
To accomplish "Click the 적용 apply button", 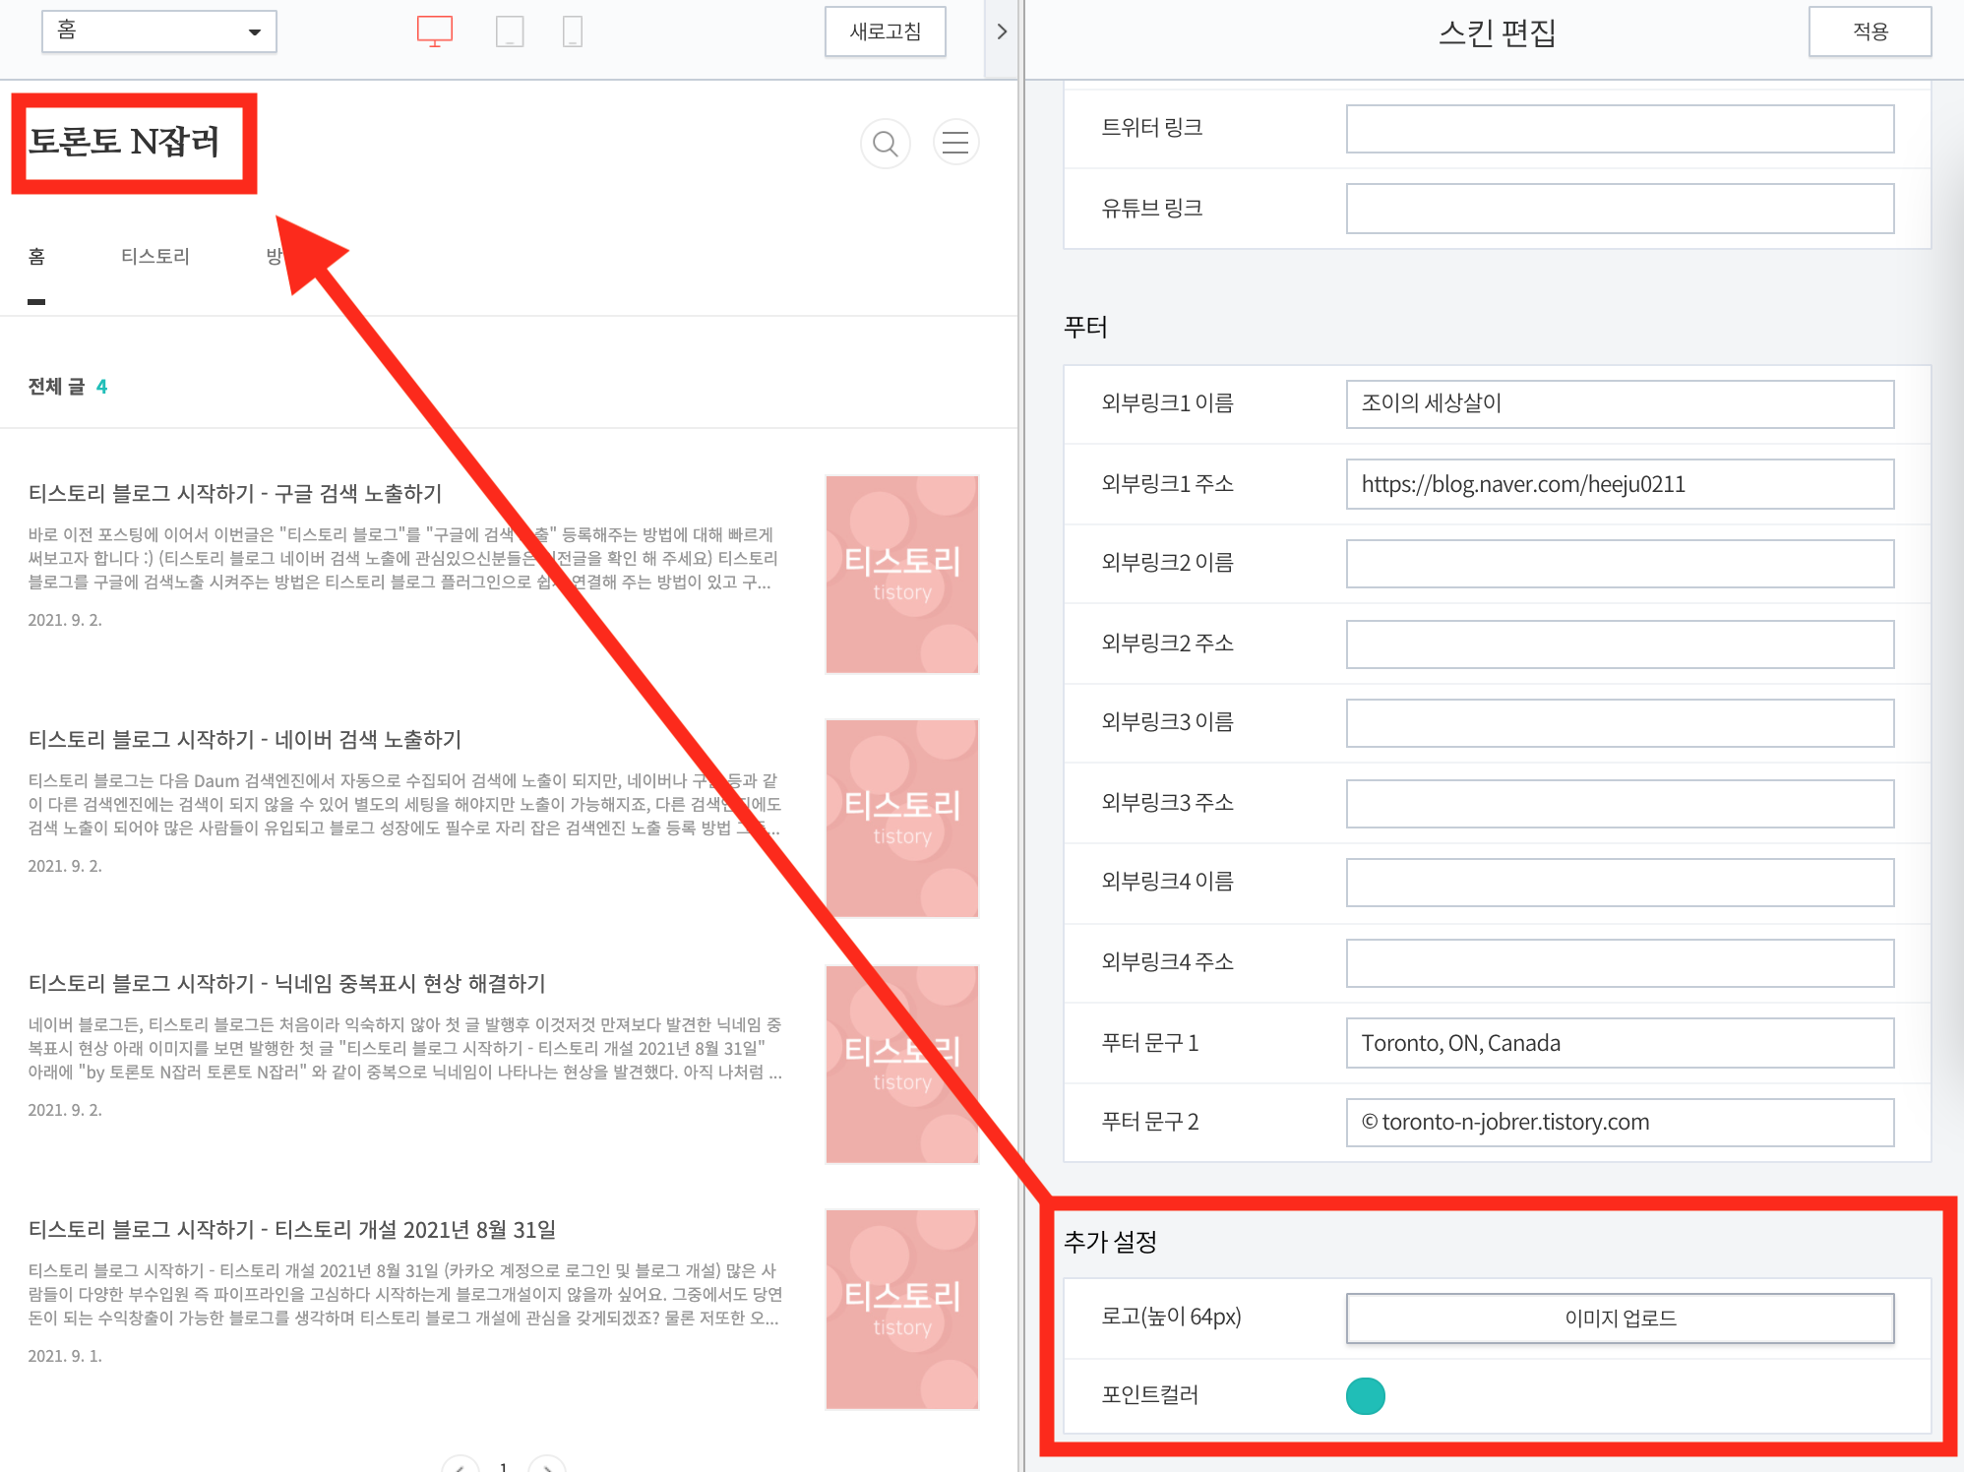I will point(1870,31).
